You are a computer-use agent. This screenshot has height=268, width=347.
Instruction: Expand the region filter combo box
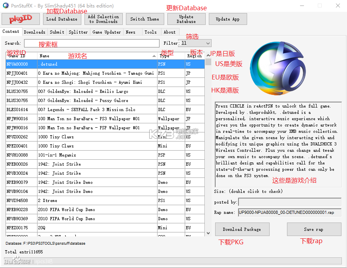pyautogui.click(x=195, y=43)
